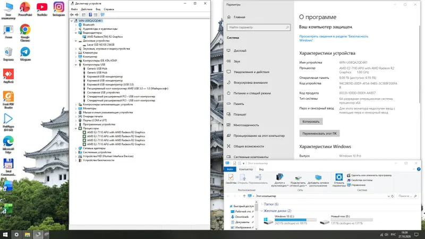This screenshot has width=425, height=239.
Task: Click the Back arrow in Device Manager toolbar
Action: tap(72, 15)
